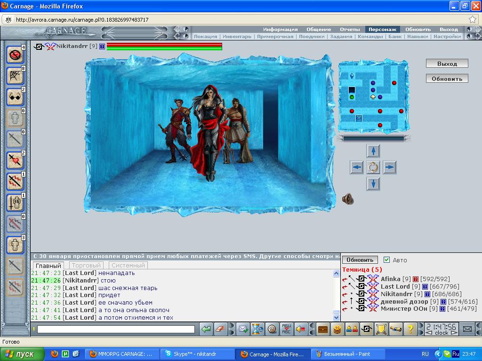This screenshot has height=361, width=482.
Task: Use the sword-through-heart skill
Action: (x=15, y=161)
